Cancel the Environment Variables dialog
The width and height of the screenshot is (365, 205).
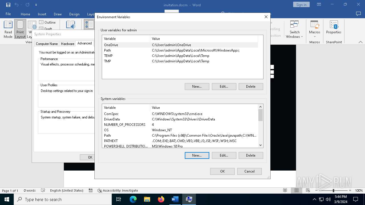[x=250, y=171]
